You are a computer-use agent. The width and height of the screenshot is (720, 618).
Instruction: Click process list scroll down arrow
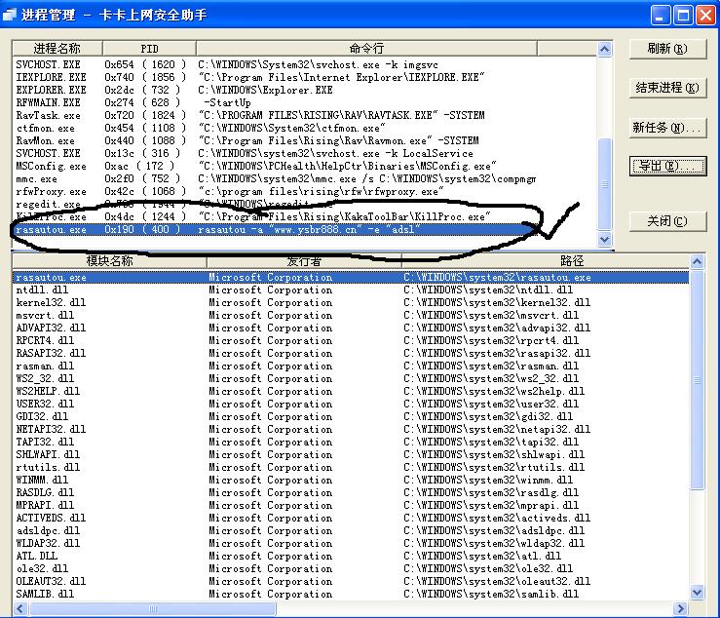coord(605,239)
